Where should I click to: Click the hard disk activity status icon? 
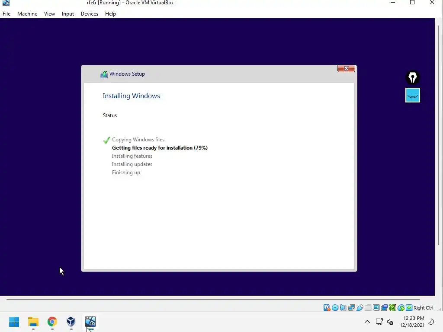pyautogui.click(x=327, y=308)
